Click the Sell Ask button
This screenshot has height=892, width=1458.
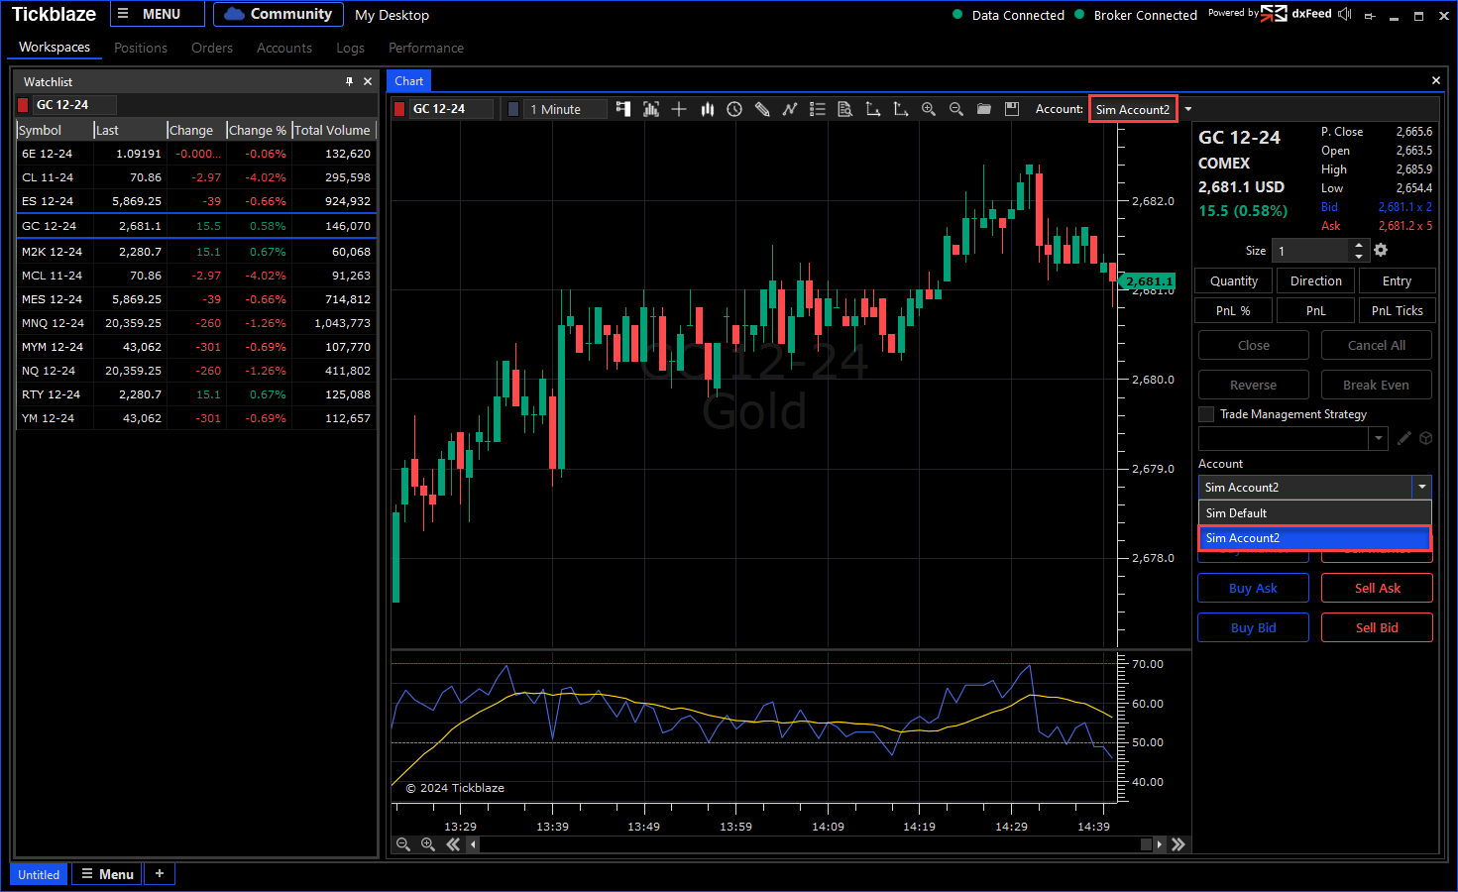1377,588
